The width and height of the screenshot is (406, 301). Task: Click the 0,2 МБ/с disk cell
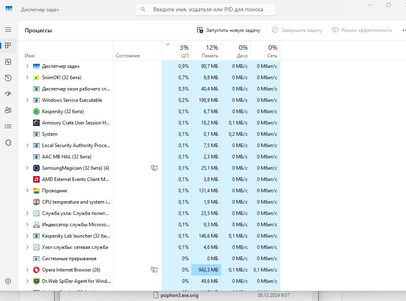coord(236,134)
